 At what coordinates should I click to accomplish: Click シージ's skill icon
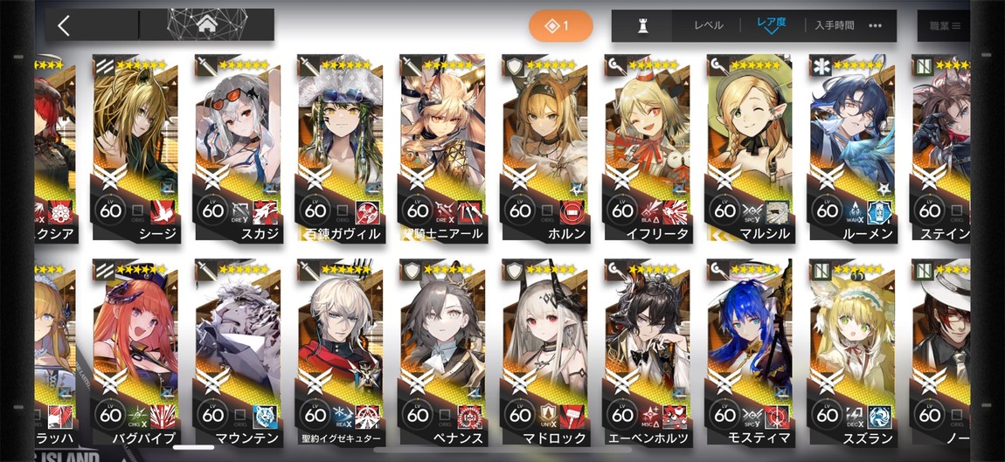(x=163, y=211)
